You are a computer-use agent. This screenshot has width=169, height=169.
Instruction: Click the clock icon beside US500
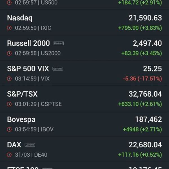(9, 3)
